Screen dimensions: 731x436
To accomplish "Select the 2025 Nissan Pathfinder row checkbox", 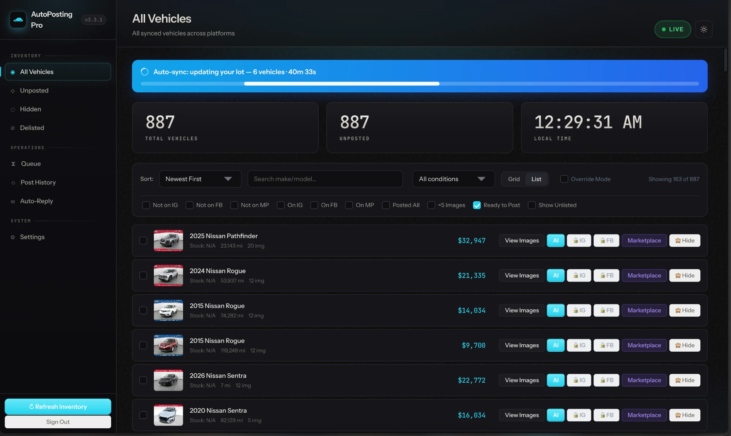I will tap(143, 240).
